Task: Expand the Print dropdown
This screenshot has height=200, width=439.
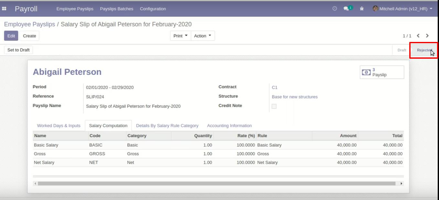Action: 180,36
